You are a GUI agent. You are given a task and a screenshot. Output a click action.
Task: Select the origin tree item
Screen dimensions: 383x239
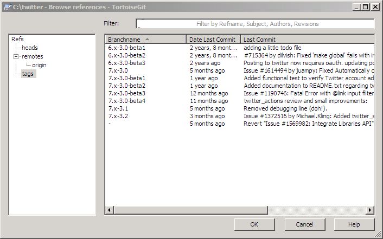coord(39,65)
